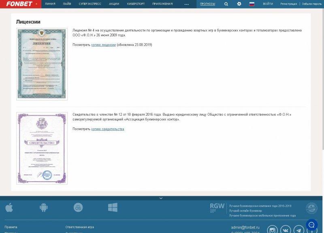Image resolution: width=324 pixels, height=233 pixels.
Task: Follow the копию лицензии link
Action: click(104, 45)
